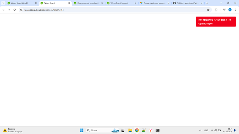The width and height of the screenshot is (239, 134).
Task: Reload the page with the refresh icon
Action: click(x=15, y=10)
